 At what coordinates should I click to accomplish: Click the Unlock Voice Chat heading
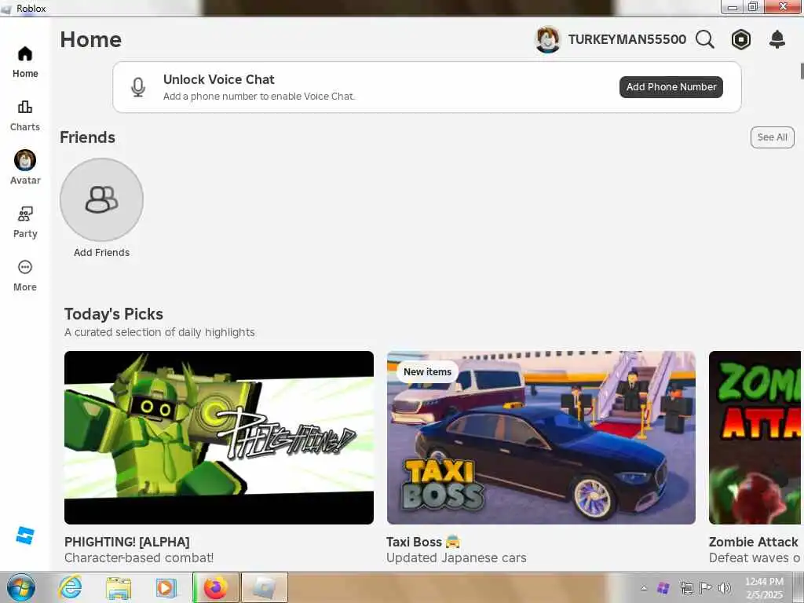pos(219,79)
